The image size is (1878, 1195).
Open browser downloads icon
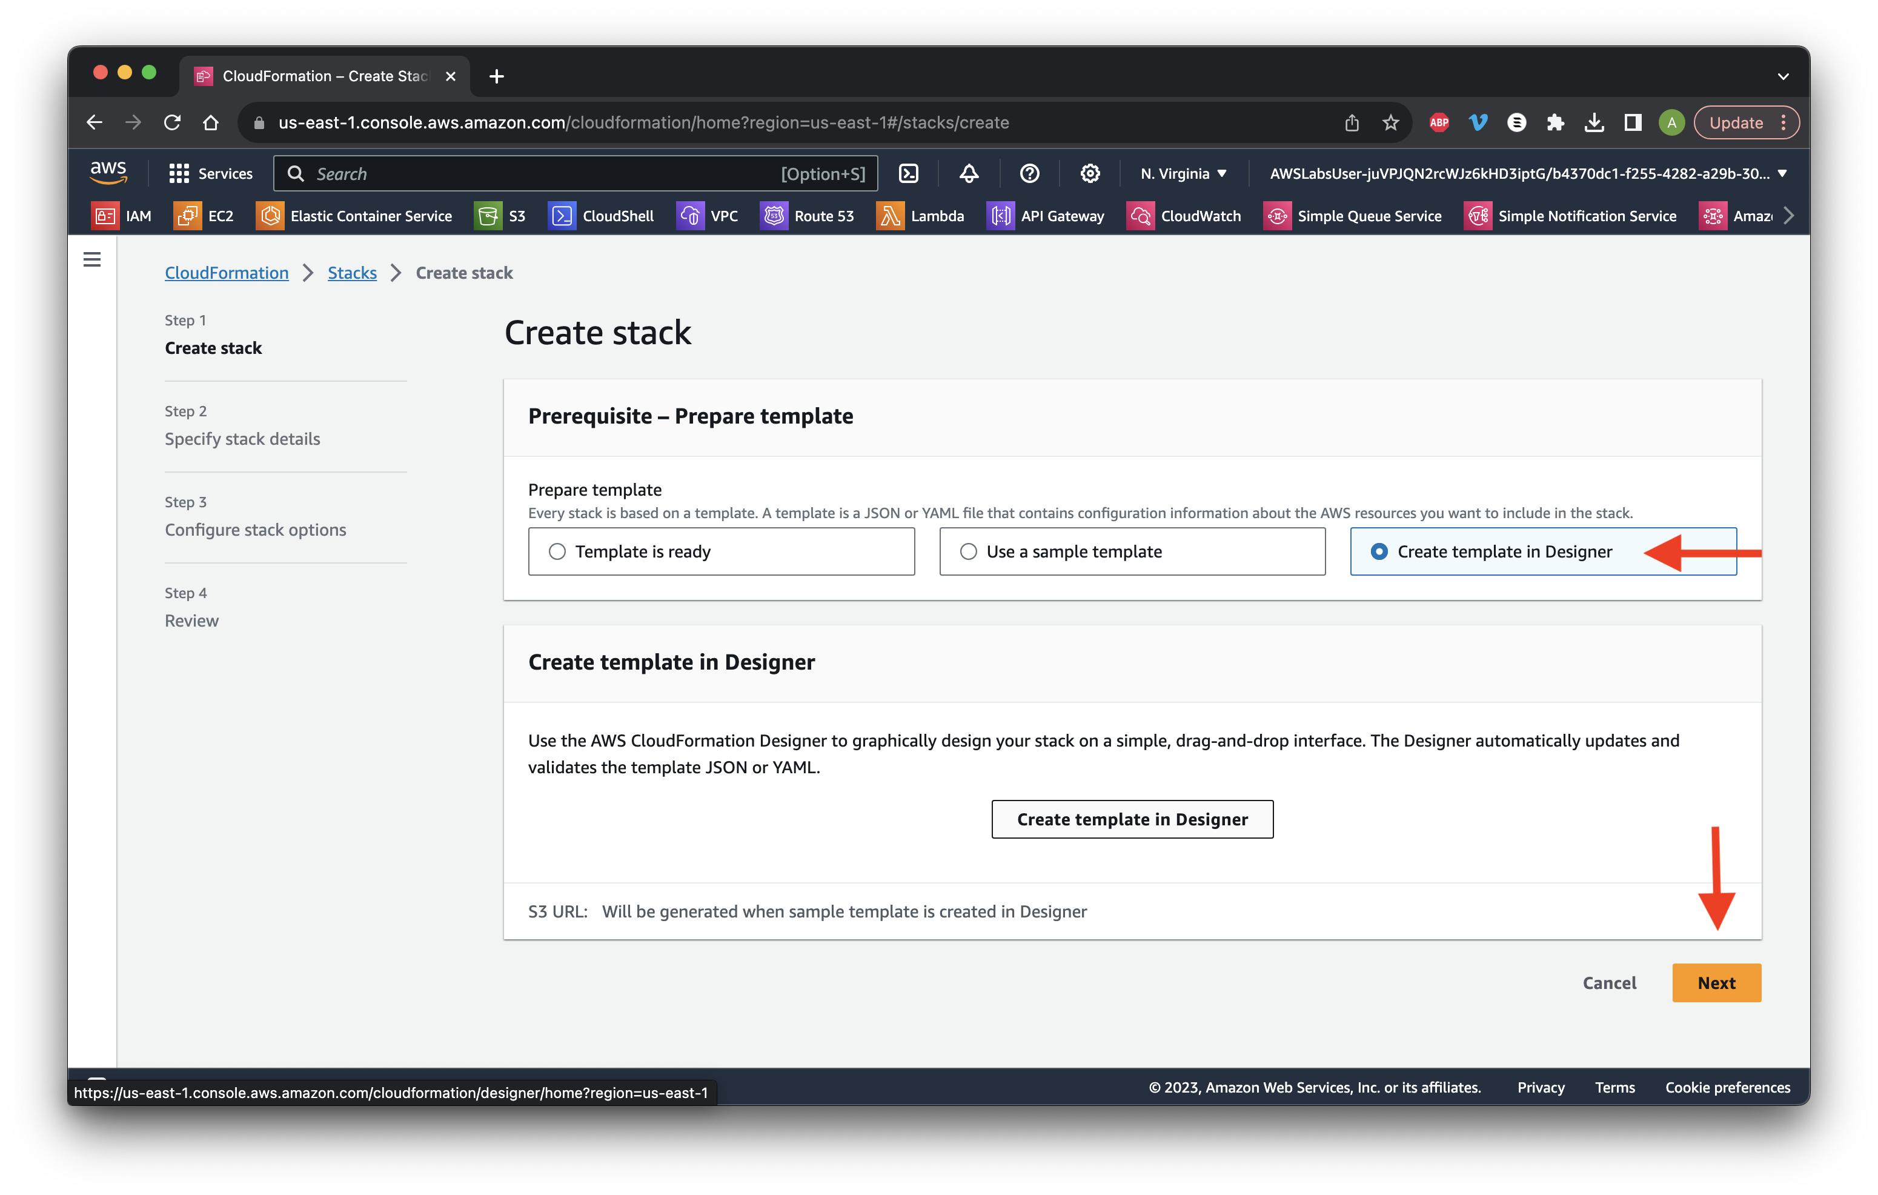pyautogui.click(x=1594, y=122)
